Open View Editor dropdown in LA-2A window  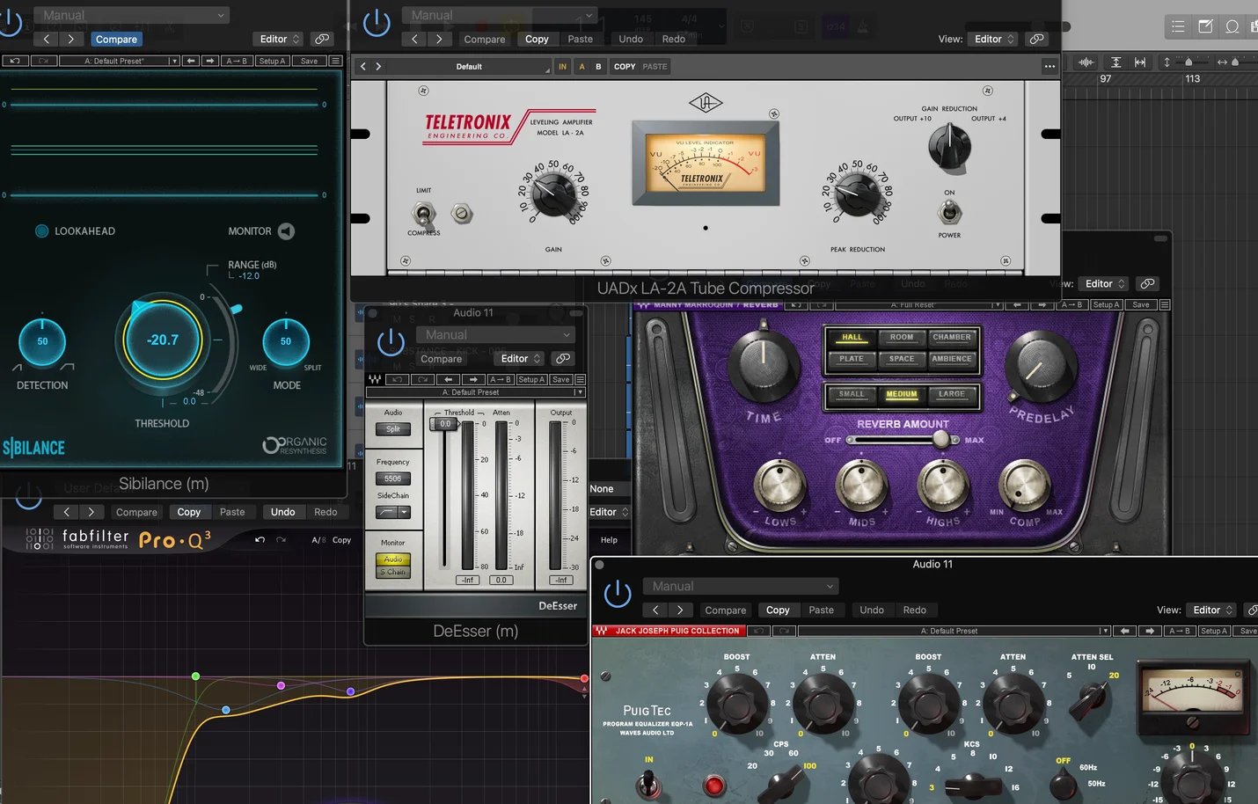(x=993, y=39)
